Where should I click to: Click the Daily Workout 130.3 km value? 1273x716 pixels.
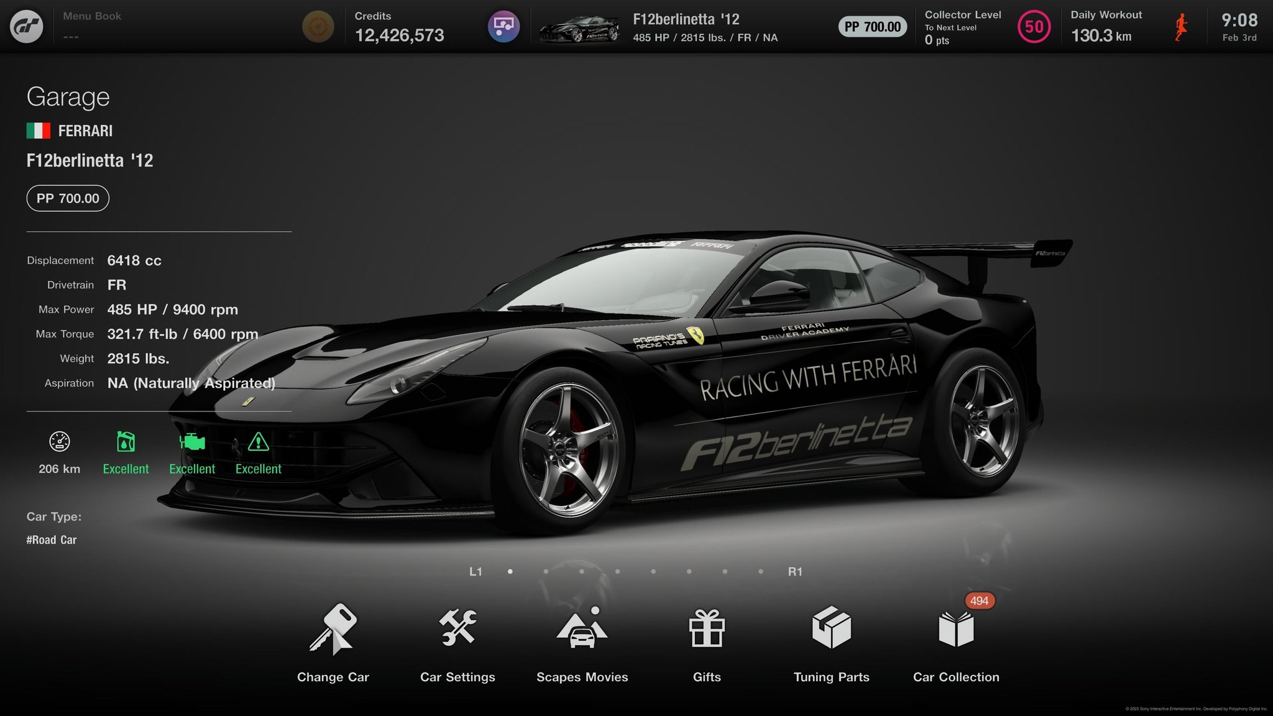(x=1101, y=36)
